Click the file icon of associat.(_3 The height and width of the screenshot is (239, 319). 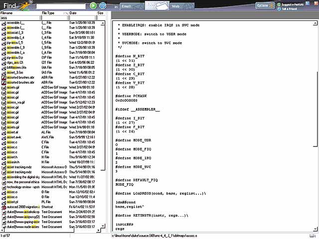pos(3,33)
